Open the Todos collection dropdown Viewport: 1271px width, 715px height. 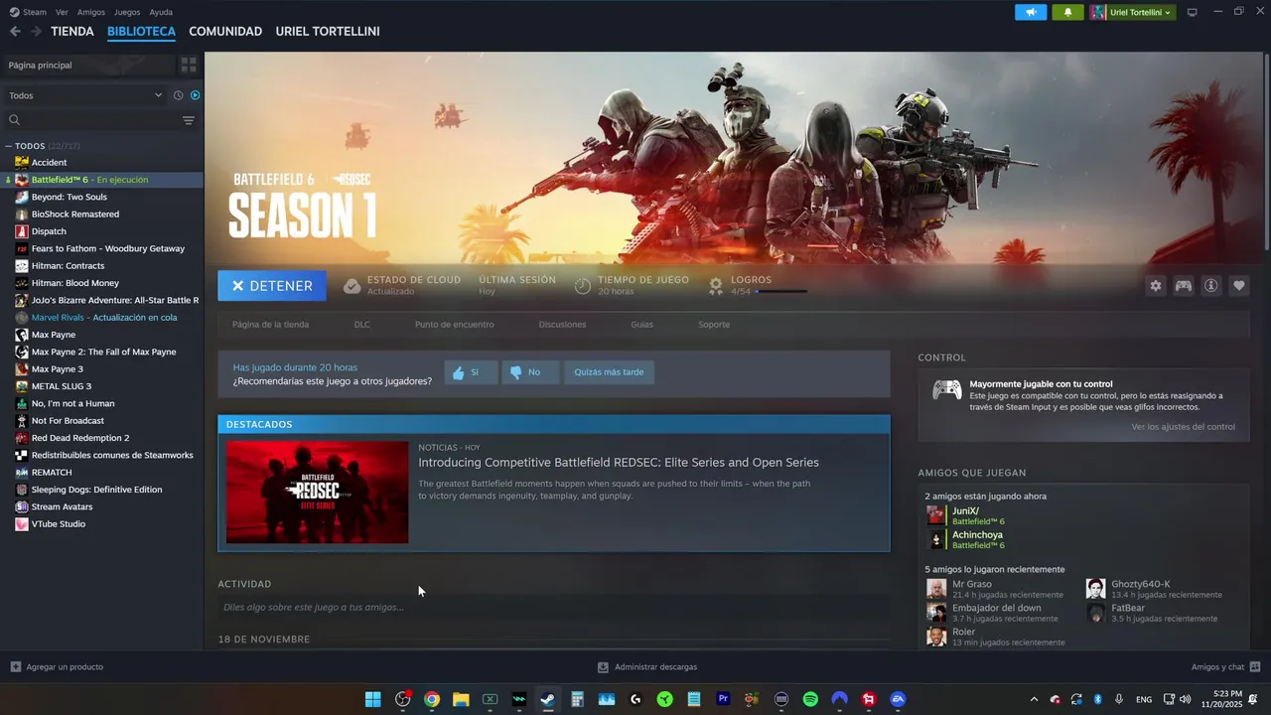(85, 95)
